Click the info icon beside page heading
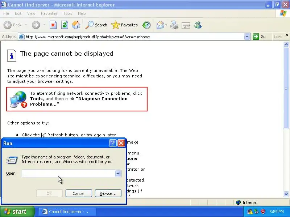The height and width of the screenshot is (217, 290). coord(12,55)
